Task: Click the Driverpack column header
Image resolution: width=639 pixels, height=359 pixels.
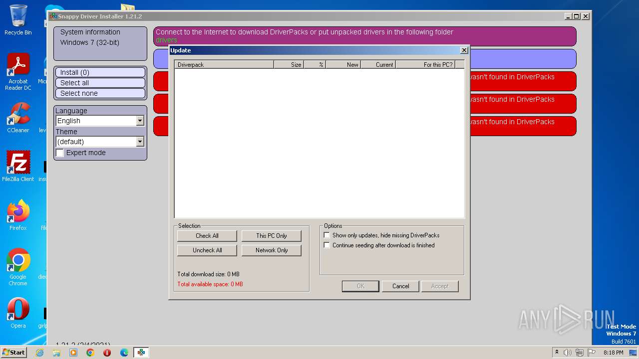Action: click(x=224, y=64)
